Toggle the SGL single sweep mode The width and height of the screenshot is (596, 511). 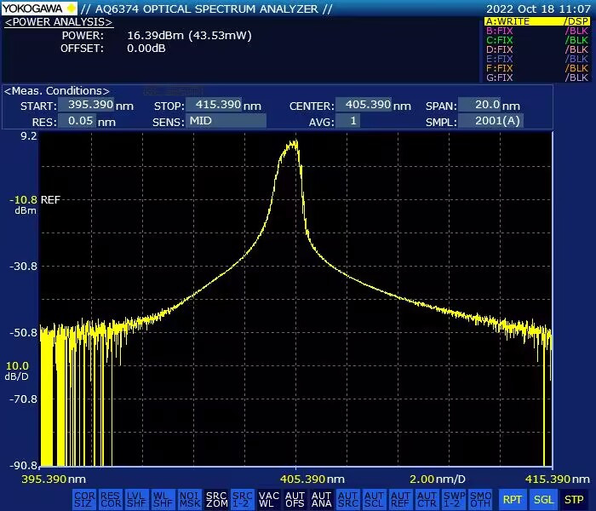[x=543, y=499]
